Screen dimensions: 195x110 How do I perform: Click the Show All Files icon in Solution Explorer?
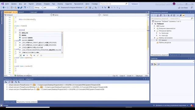point(174,16)
